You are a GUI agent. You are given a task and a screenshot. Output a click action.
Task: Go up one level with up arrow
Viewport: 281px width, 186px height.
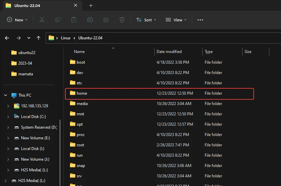pyautogui.click(x=38, y=38)
